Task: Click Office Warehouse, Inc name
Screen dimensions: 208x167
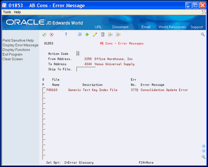Action: tap(113, 59)
